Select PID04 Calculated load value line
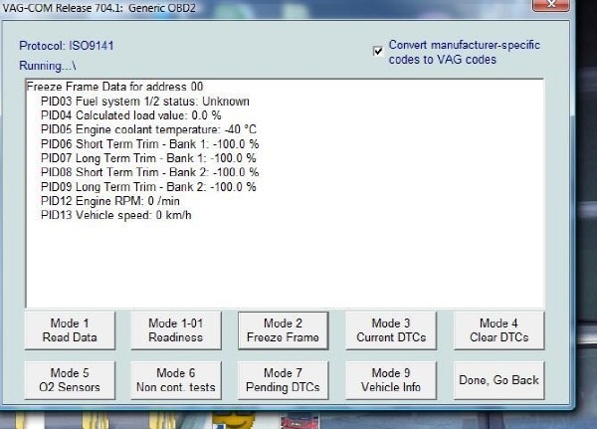The width and height of the screenshot is (597, 429). coord(131,115)
